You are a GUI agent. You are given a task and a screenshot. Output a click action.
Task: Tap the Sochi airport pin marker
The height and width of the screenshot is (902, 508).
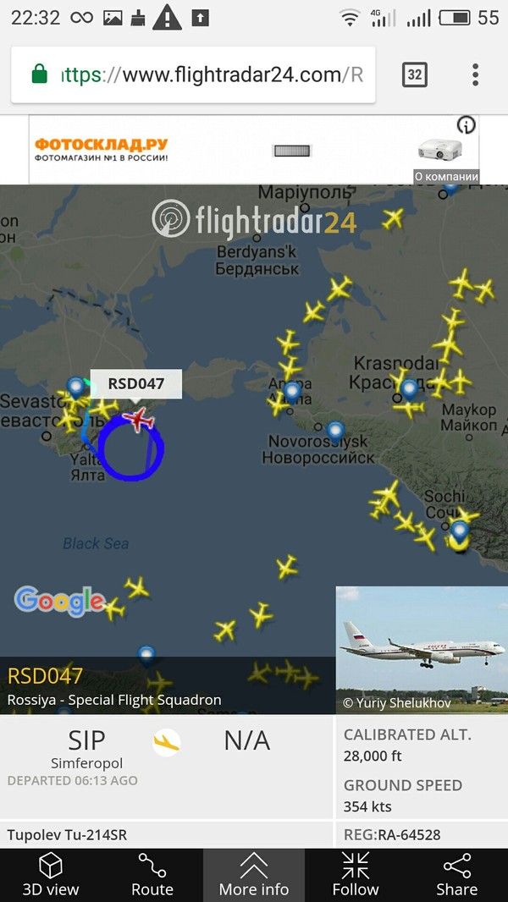tap(459, 532)
